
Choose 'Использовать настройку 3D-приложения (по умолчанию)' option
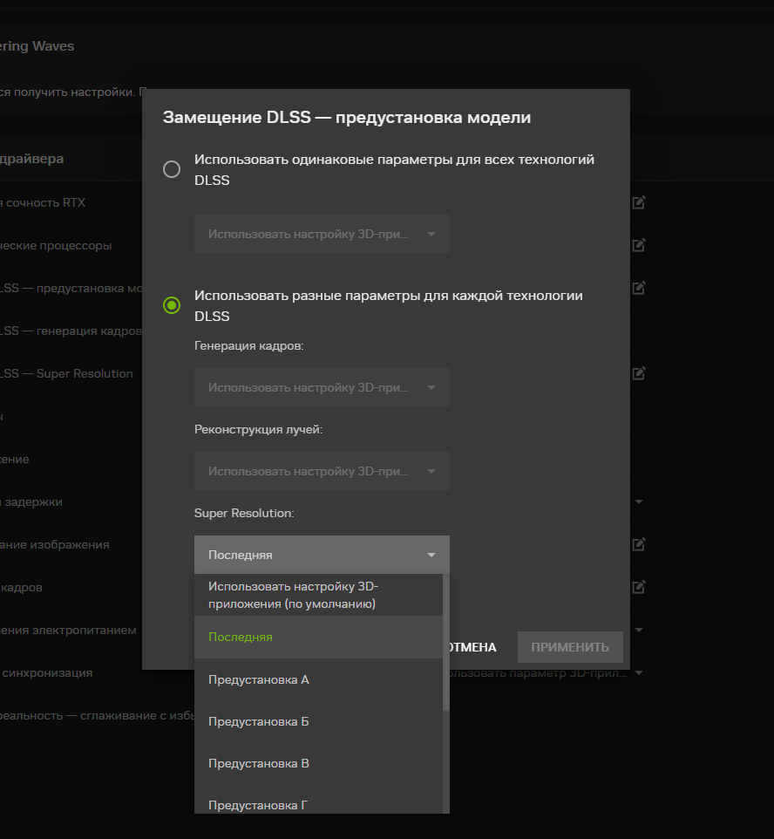tap(318, 595)
